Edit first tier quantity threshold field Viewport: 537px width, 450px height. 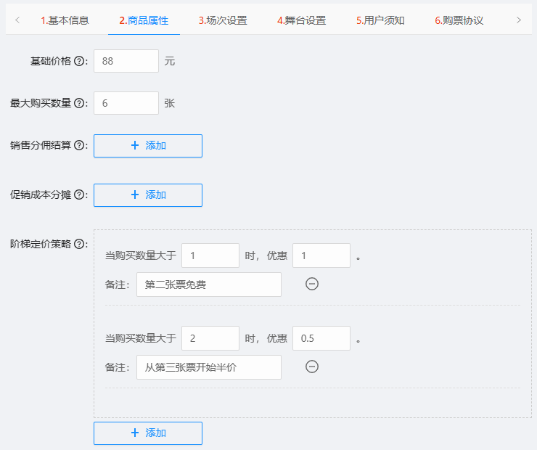tap(210, 255)
